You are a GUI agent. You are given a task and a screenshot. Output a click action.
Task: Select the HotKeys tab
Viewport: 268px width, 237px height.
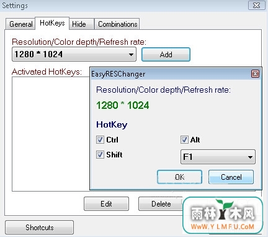pos(52,23)
